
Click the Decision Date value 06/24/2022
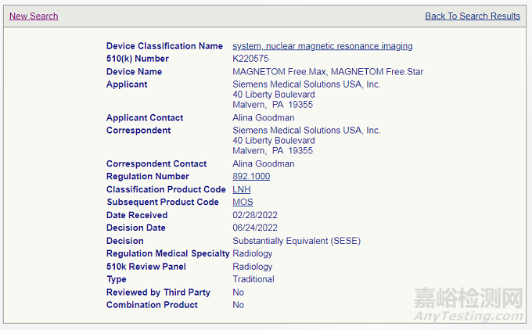[x=255, y=228]
